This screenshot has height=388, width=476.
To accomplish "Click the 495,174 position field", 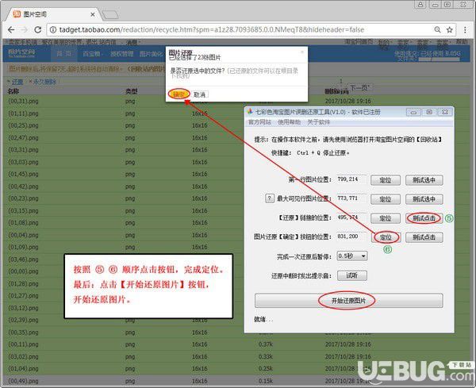I will point(351,217).
